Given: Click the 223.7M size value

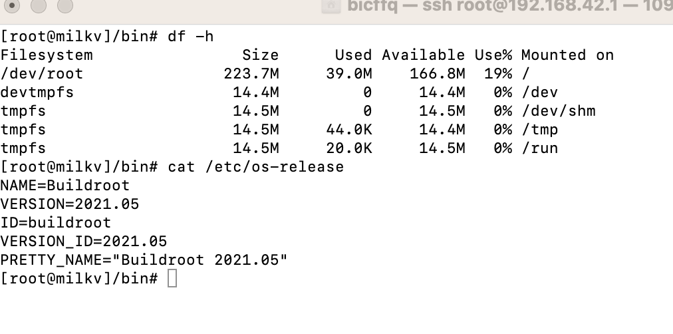Looking at the screenshot, I should coord(251,74).
